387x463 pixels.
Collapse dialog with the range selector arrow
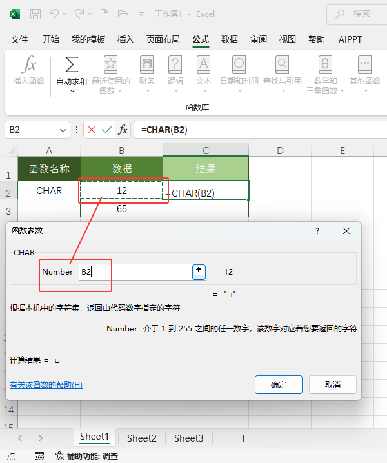(x=199, y=271)
